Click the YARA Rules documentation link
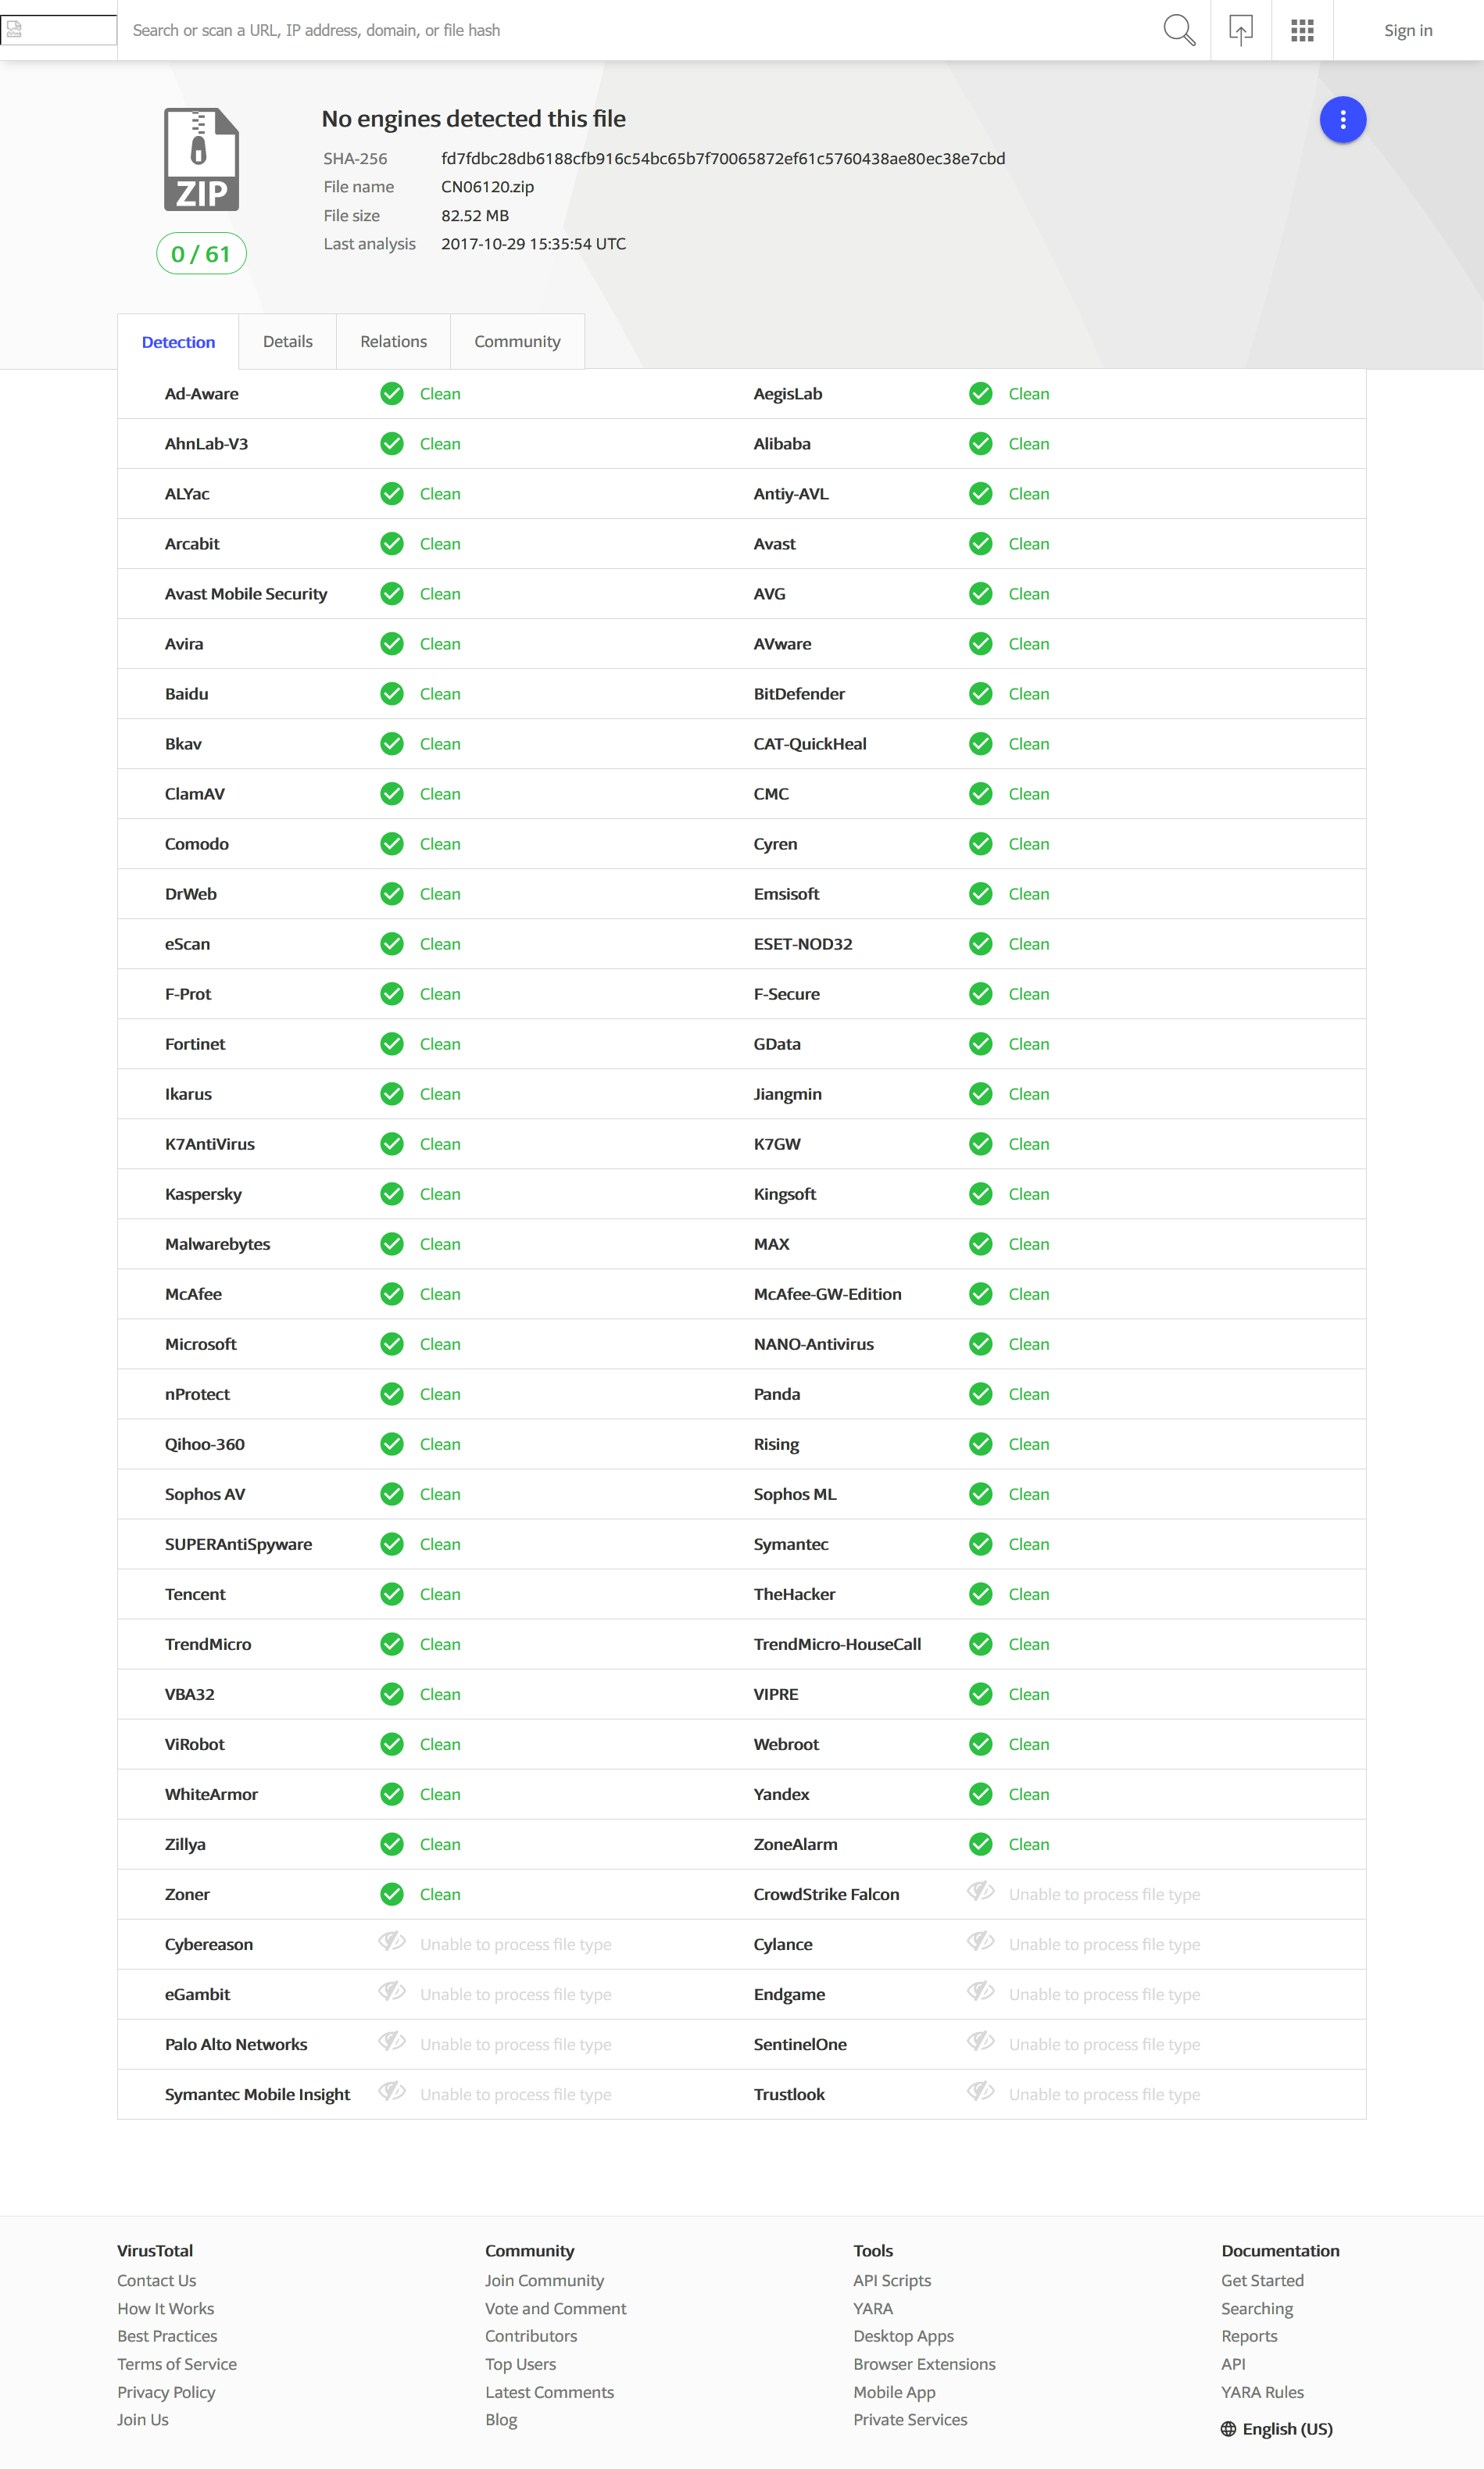Screen dimensions: 1484x2469 pyautogui.click(x=1262, y=2392)
